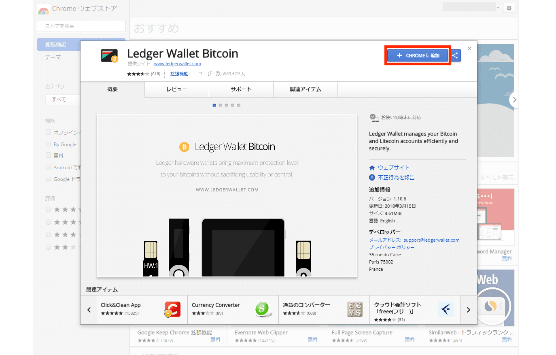Switch to the レビュー tab
Viewport: 556px width, 355px height.
(176, 89)
